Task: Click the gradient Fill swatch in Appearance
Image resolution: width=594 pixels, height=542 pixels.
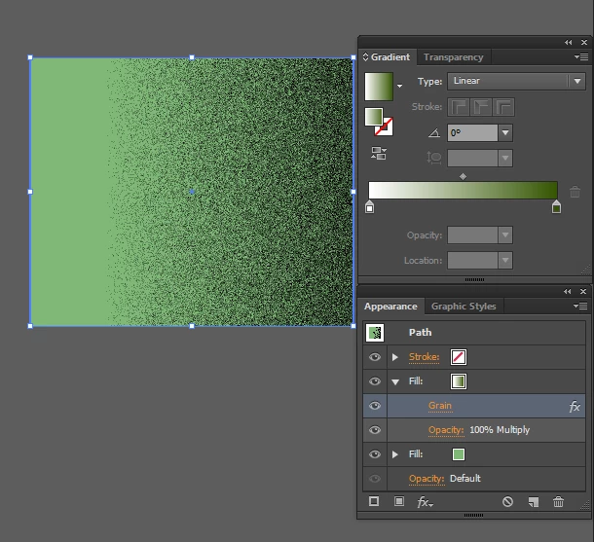Action: [459, 381]
